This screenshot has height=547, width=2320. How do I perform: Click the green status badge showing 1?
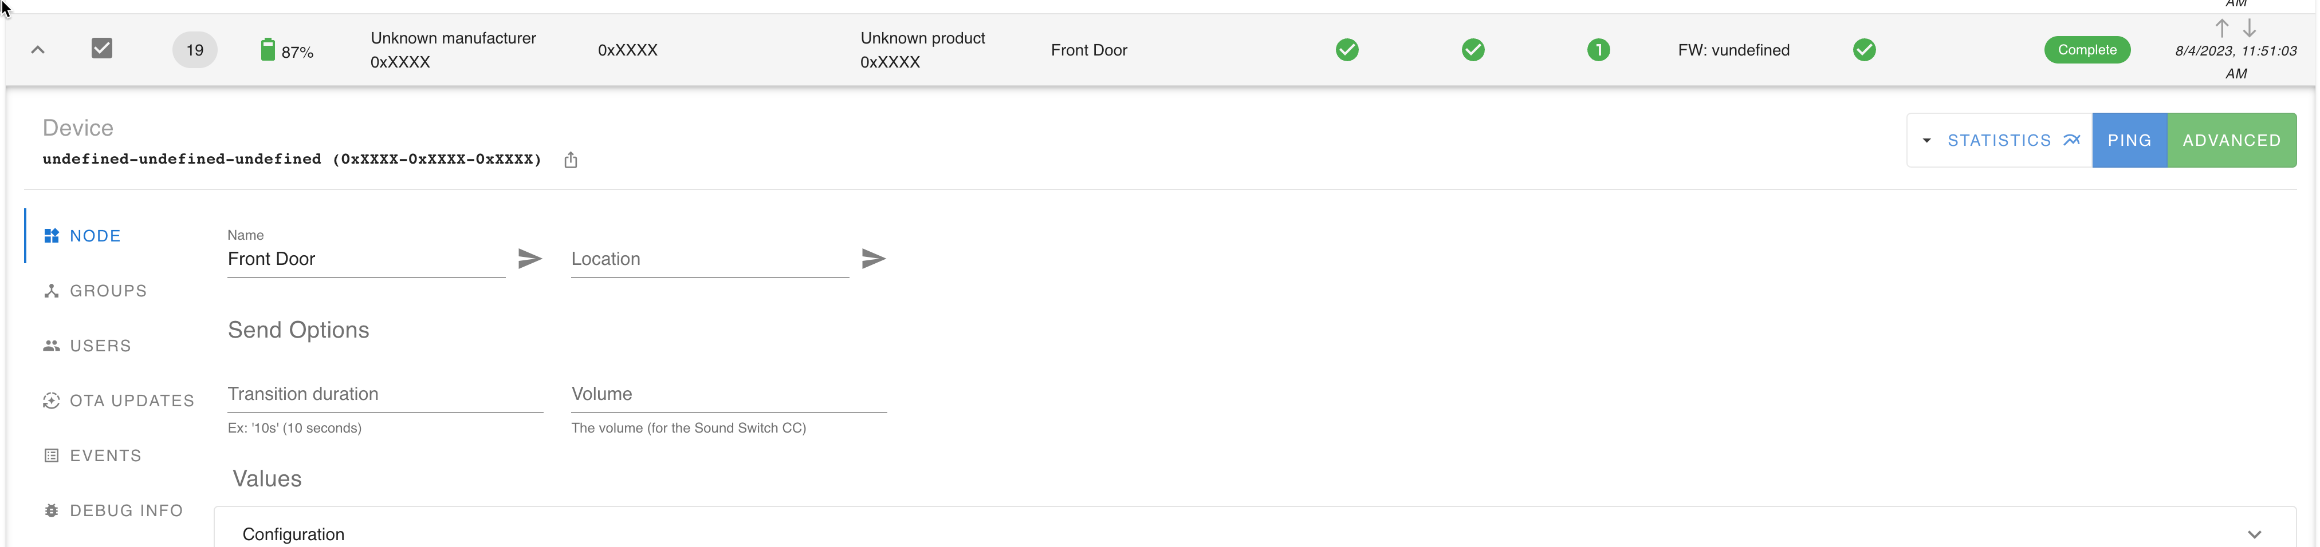pyautogui.click(x=1598, y=50)
